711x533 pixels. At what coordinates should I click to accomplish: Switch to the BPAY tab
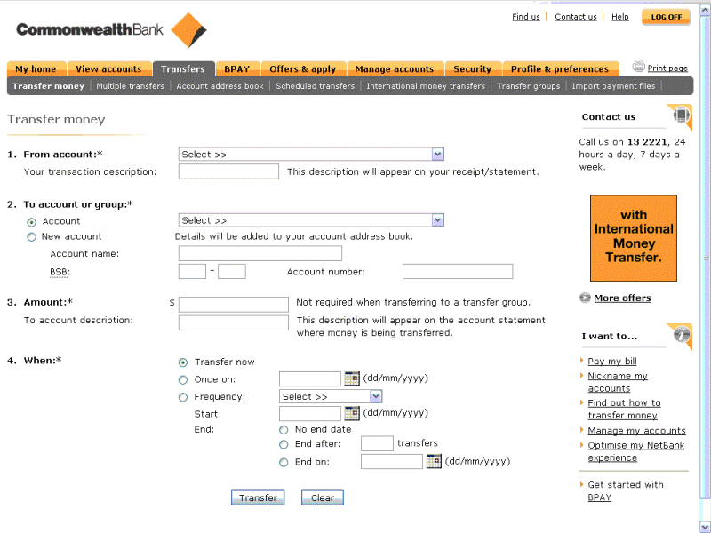coord(236,69)
